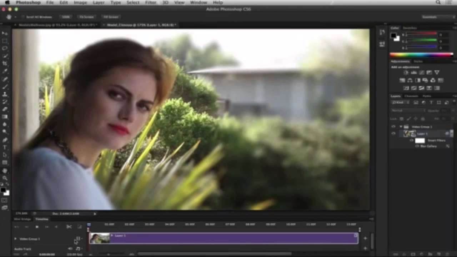Select the Hand tool
Screen dimensions: 457x257
coord(5,170)
